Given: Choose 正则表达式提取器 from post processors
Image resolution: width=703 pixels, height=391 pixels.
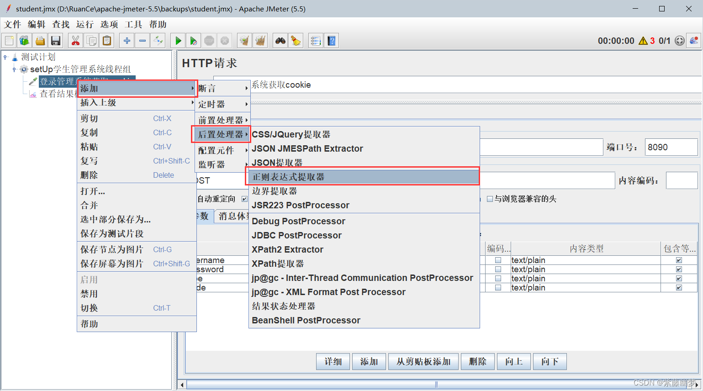Looking at the screenshot, I should [363, 177].
